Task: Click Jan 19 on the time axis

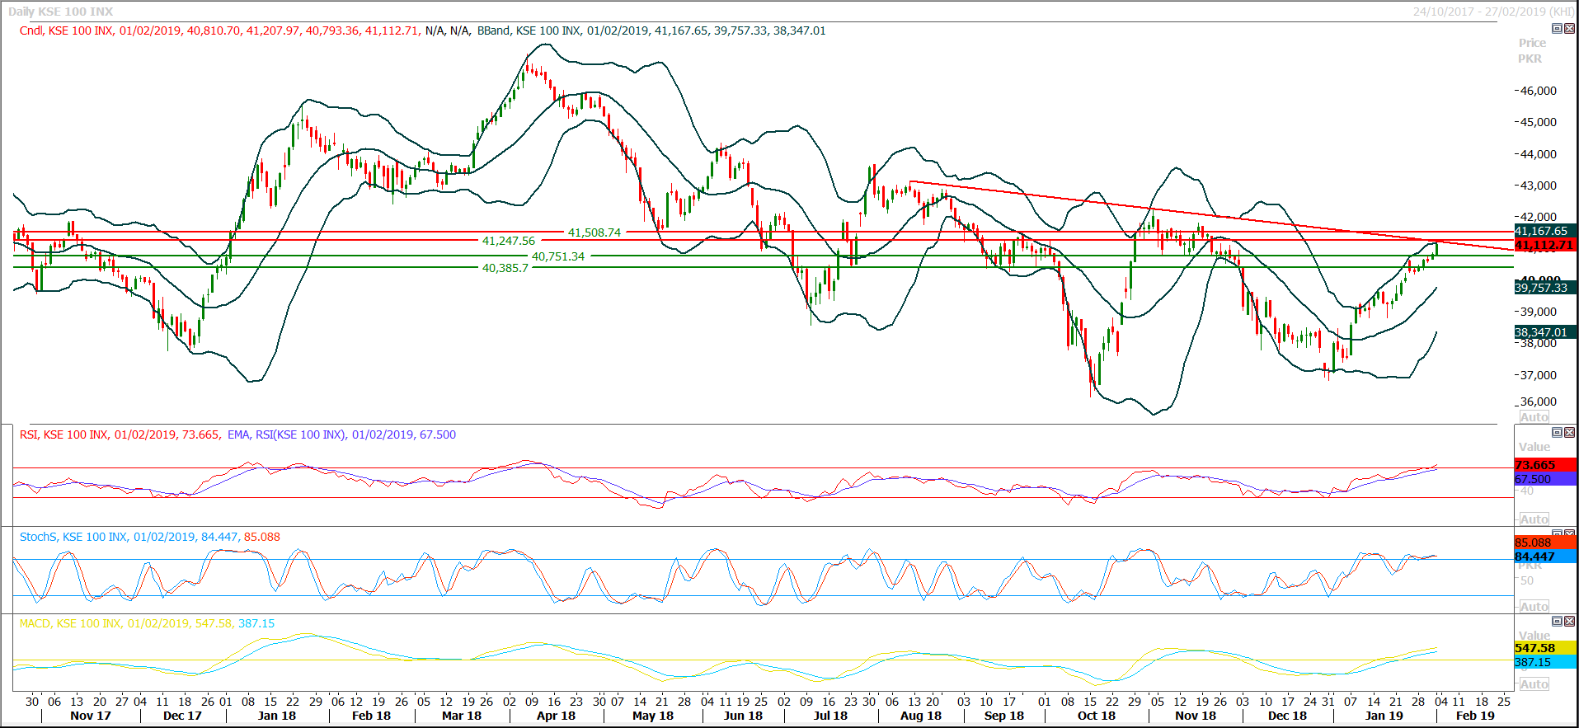Action: (1384, 716)
